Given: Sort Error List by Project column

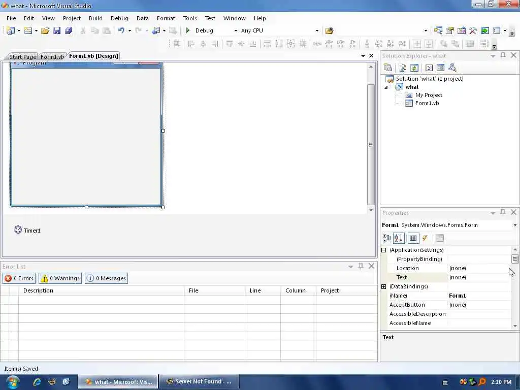Looking at the screenshot, I should [346, 290].
